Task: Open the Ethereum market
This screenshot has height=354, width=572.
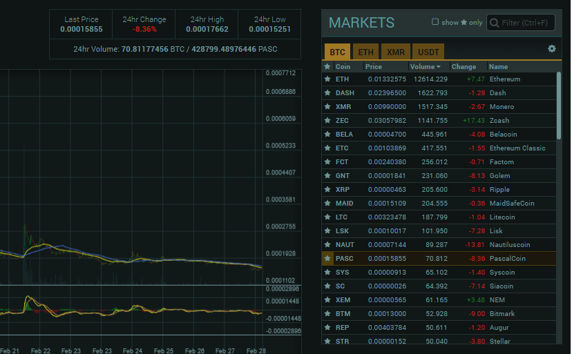Action: [x=505, y=79]
